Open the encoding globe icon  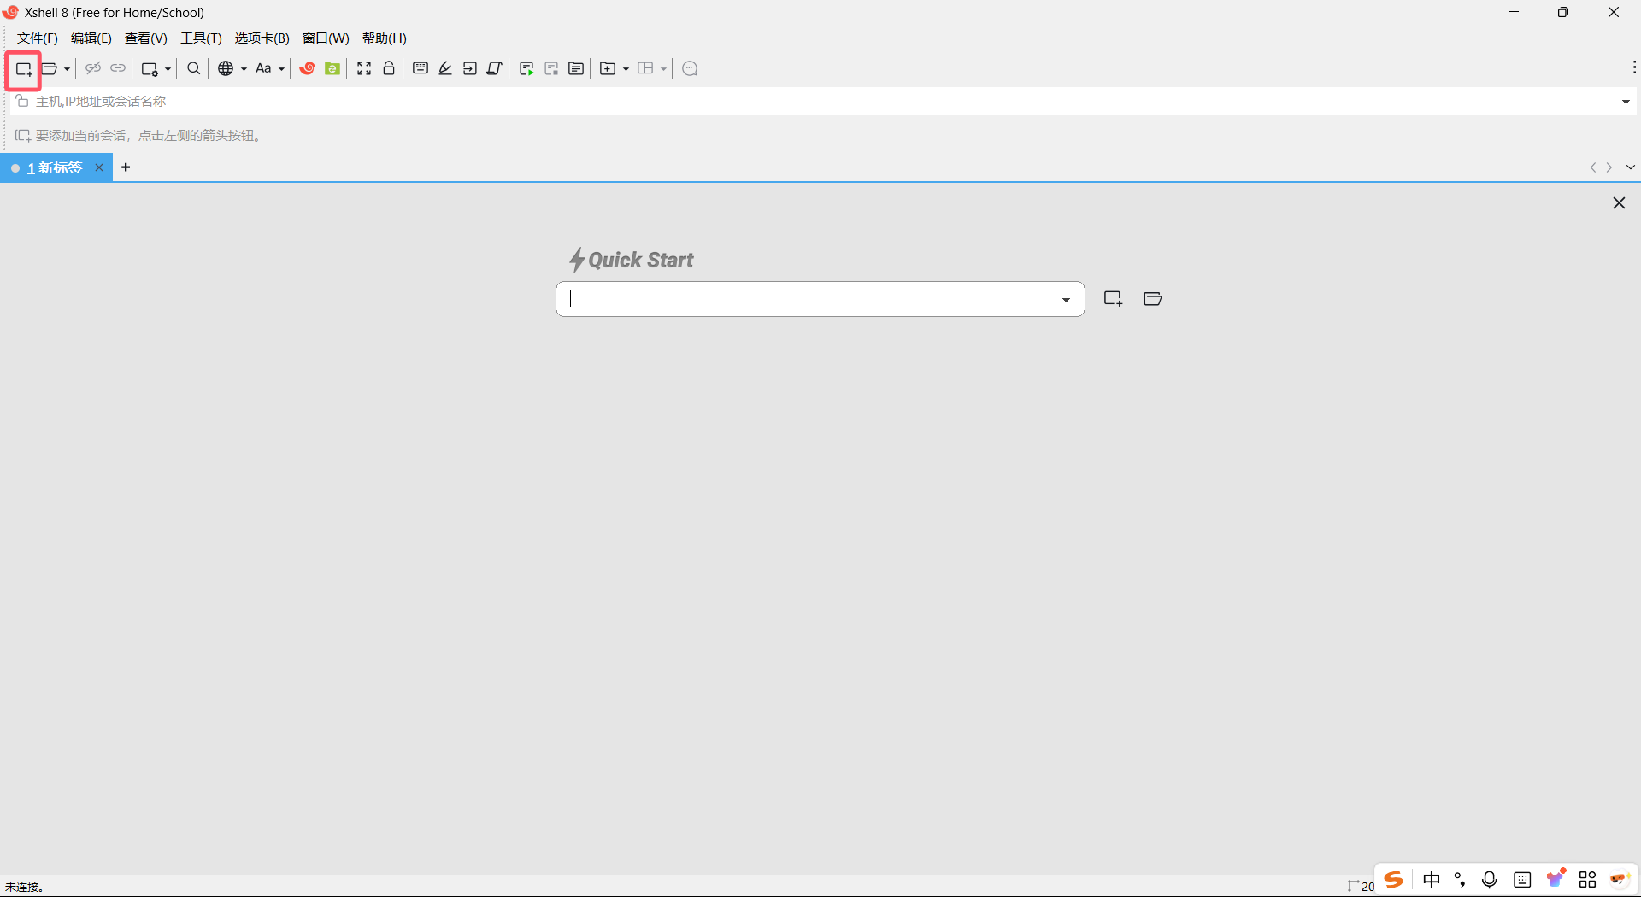pyautogui.click(x=226, y=68)
